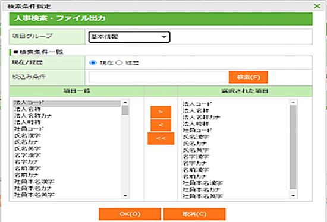The width and height of the screenshot is (327, 222).
Task: Click up arrow of selected items scrollbar
Action: pos(293,102)
